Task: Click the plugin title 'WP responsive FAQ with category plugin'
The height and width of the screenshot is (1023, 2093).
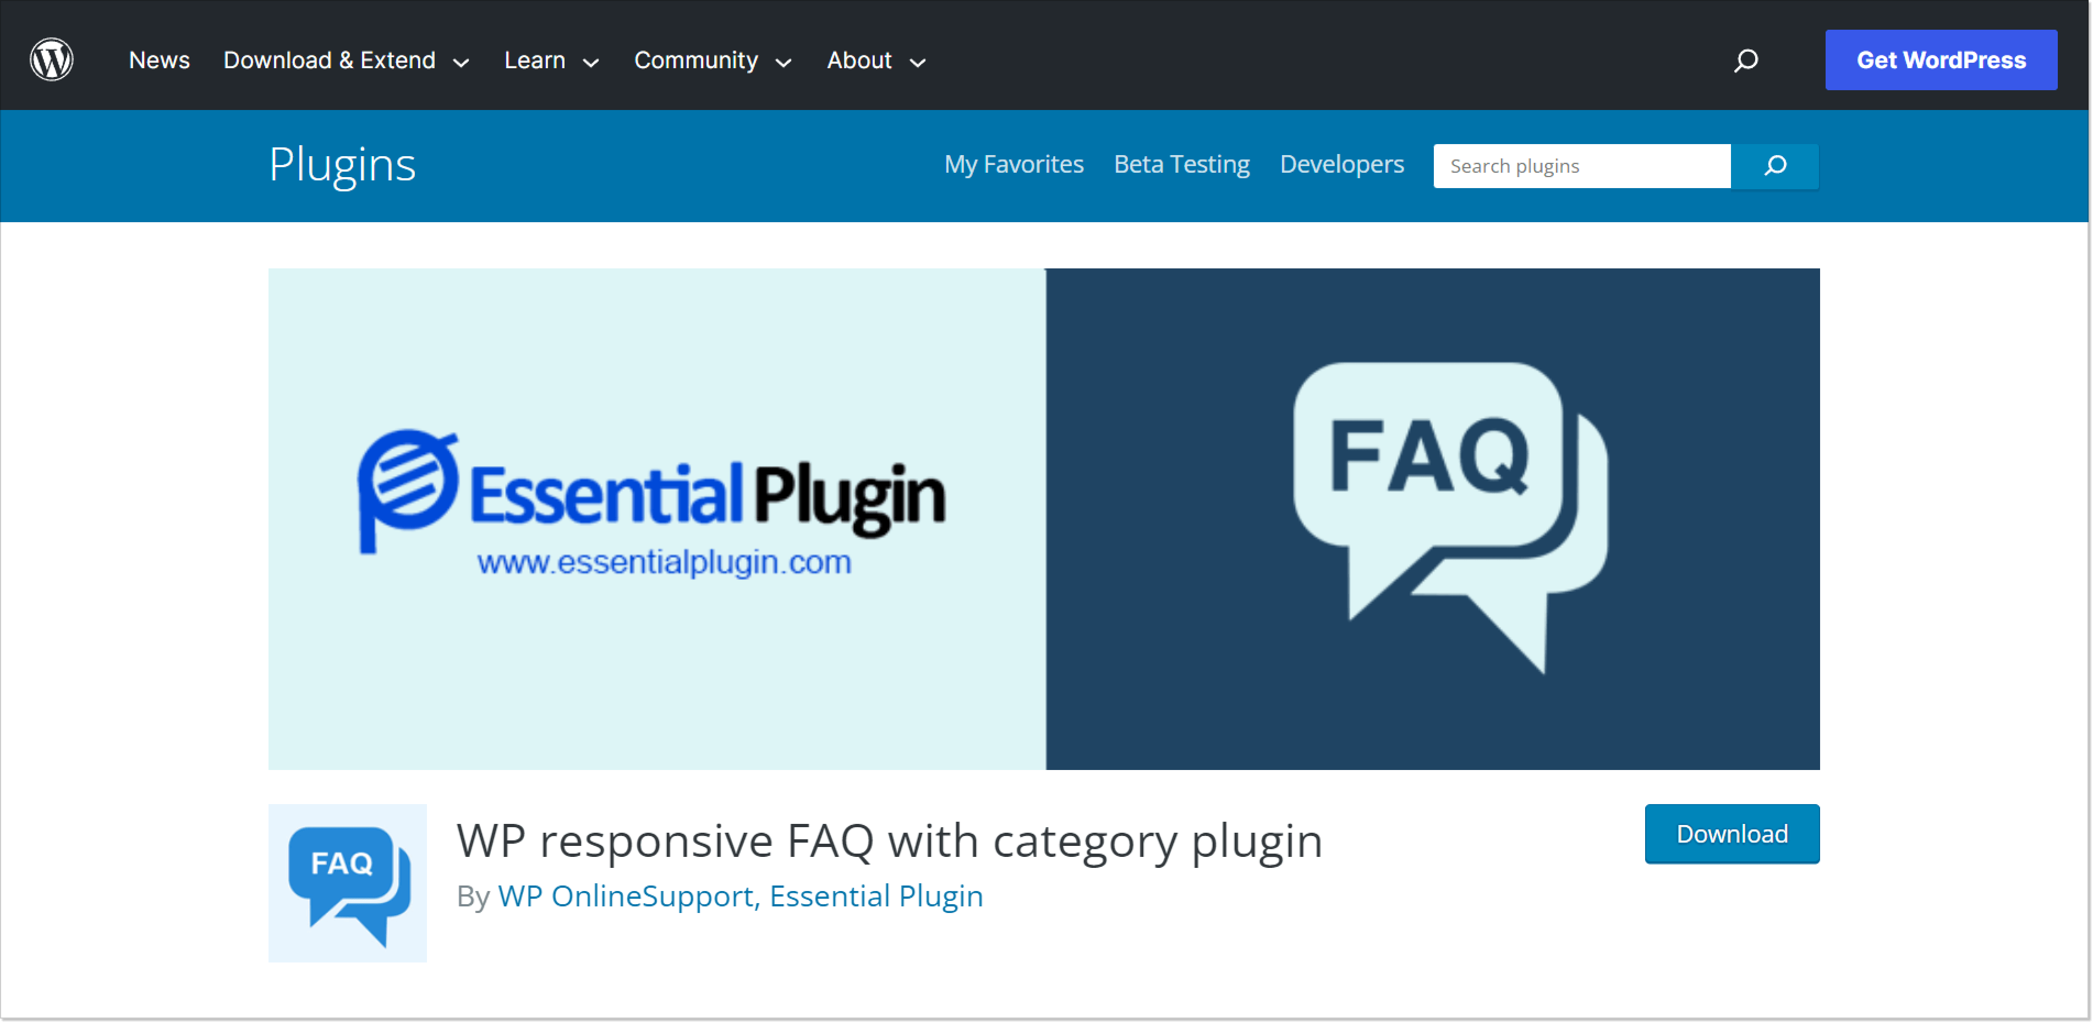Action: (889, 840)
